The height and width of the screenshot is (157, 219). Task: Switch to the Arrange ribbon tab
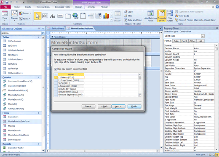[91, 7]
